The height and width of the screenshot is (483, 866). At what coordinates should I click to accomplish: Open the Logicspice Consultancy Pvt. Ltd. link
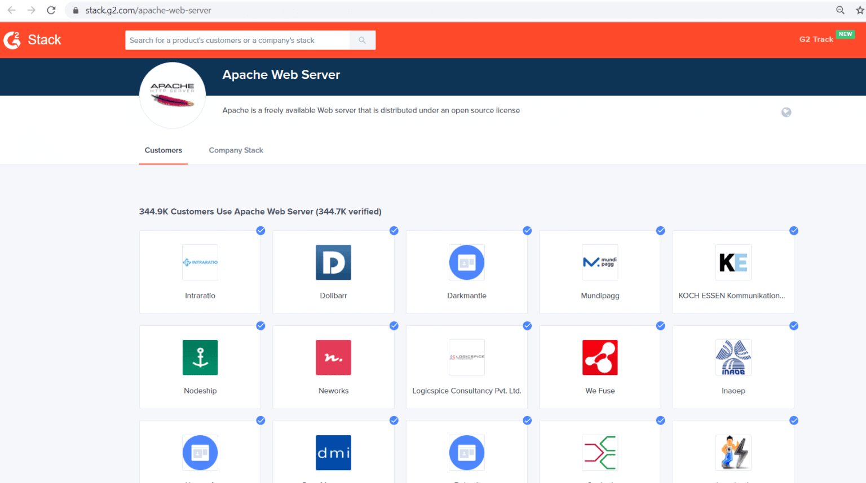[466, 391]
